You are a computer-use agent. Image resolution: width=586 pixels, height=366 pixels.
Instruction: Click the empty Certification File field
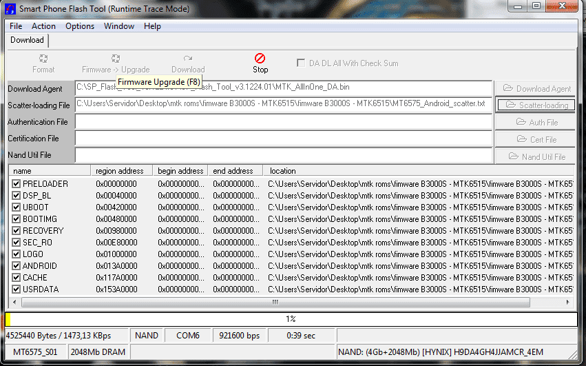[284, 138]
